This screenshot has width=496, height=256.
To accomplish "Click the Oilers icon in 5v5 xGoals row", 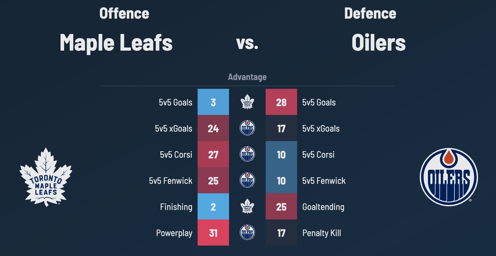I will click(x=247, y=128).
